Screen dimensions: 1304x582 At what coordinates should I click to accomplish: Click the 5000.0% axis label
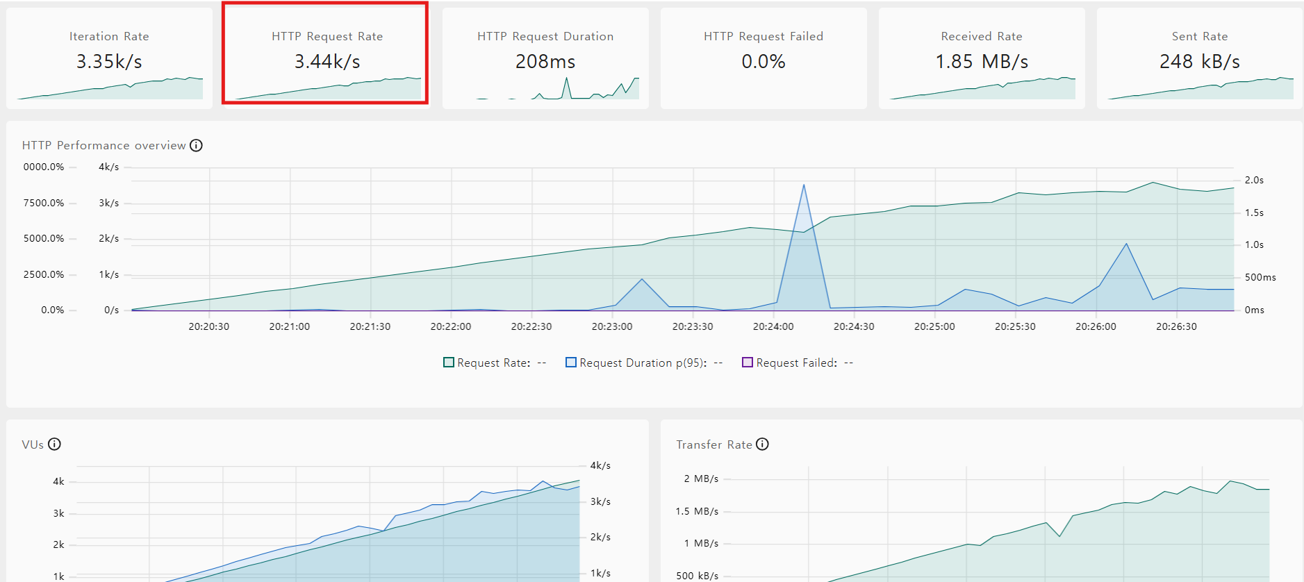point(44,238)
